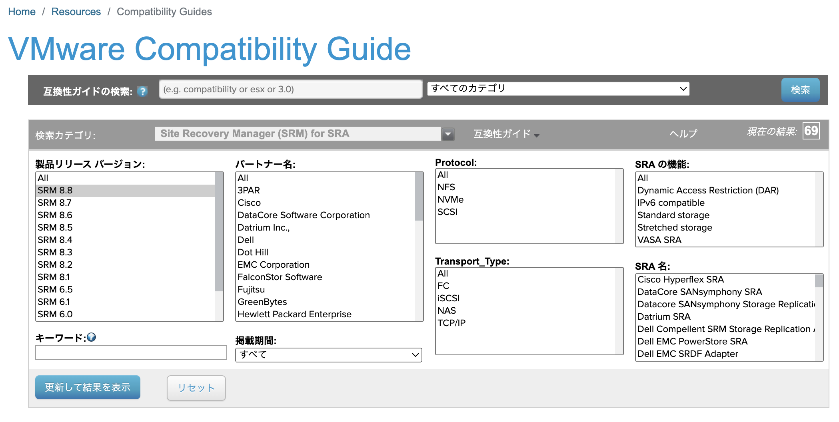Viewport: 839px width, 422px height.
Task: Click the 検索 search button
Action: [x=800, y=90]
